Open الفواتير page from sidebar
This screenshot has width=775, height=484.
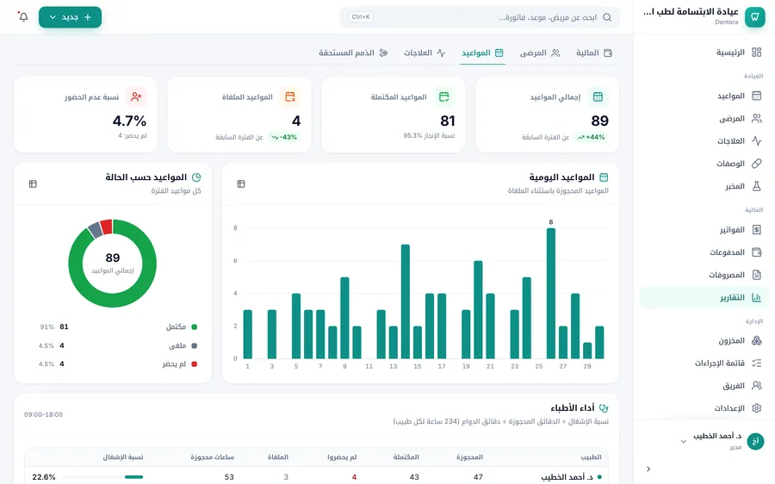click(x=704, y=229)
